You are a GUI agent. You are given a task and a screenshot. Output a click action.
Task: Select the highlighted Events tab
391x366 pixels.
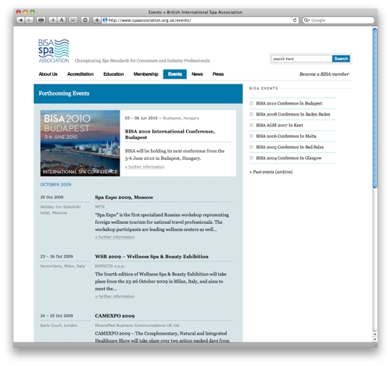coord(175,74)
